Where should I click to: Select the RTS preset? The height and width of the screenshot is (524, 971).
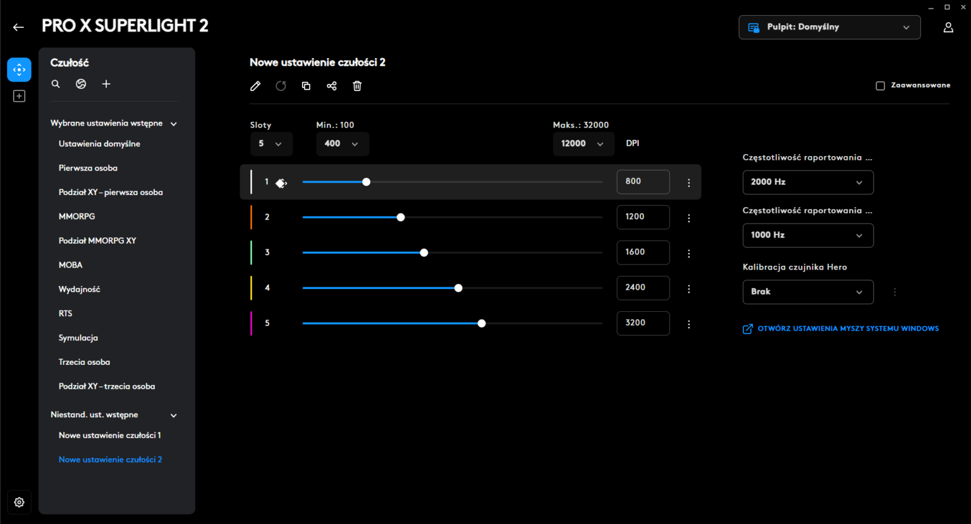click(65, 314)
